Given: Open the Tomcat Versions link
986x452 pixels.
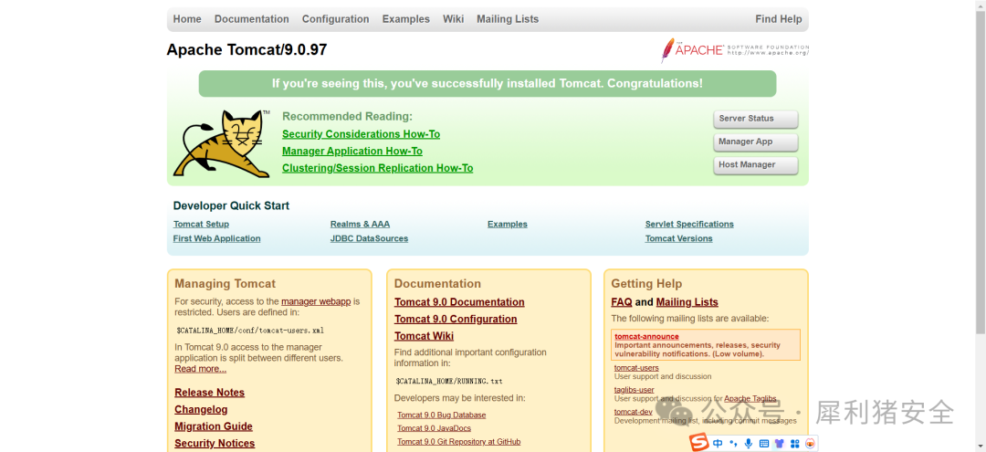Looking at the screenshot, I should click(x=678, y=238).
